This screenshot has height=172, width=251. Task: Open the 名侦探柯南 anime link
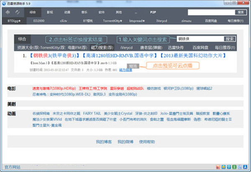[41, 113]
